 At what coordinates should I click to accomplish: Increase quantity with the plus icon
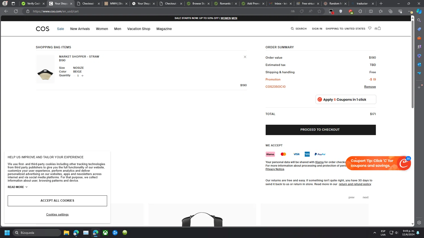(83, 76)
